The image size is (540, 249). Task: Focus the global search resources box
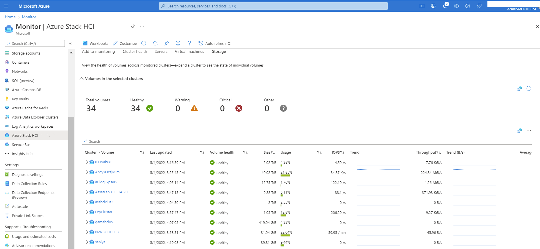point(273,6)
